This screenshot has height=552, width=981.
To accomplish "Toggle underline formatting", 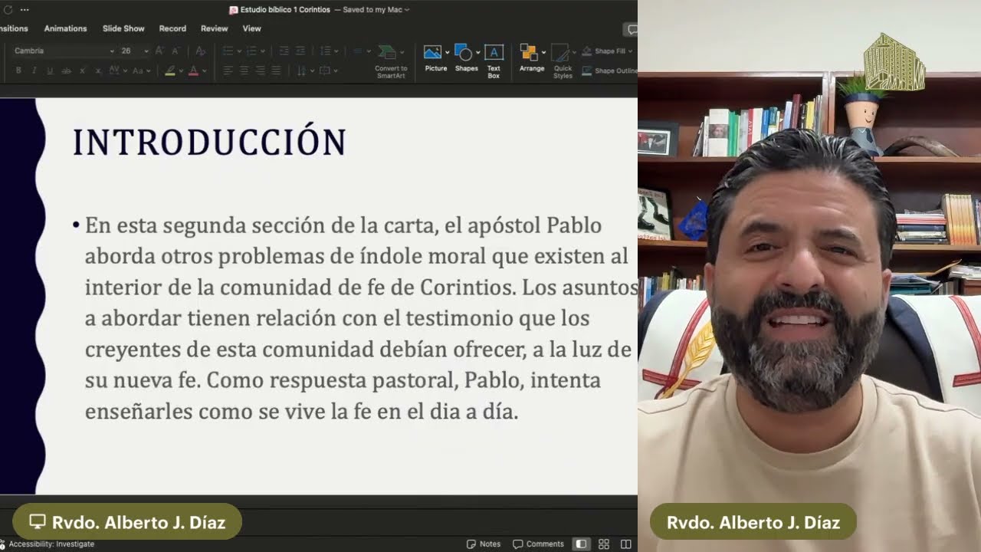I will point(50,71).
